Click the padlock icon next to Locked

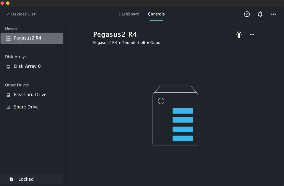click(x=11, y=179)
